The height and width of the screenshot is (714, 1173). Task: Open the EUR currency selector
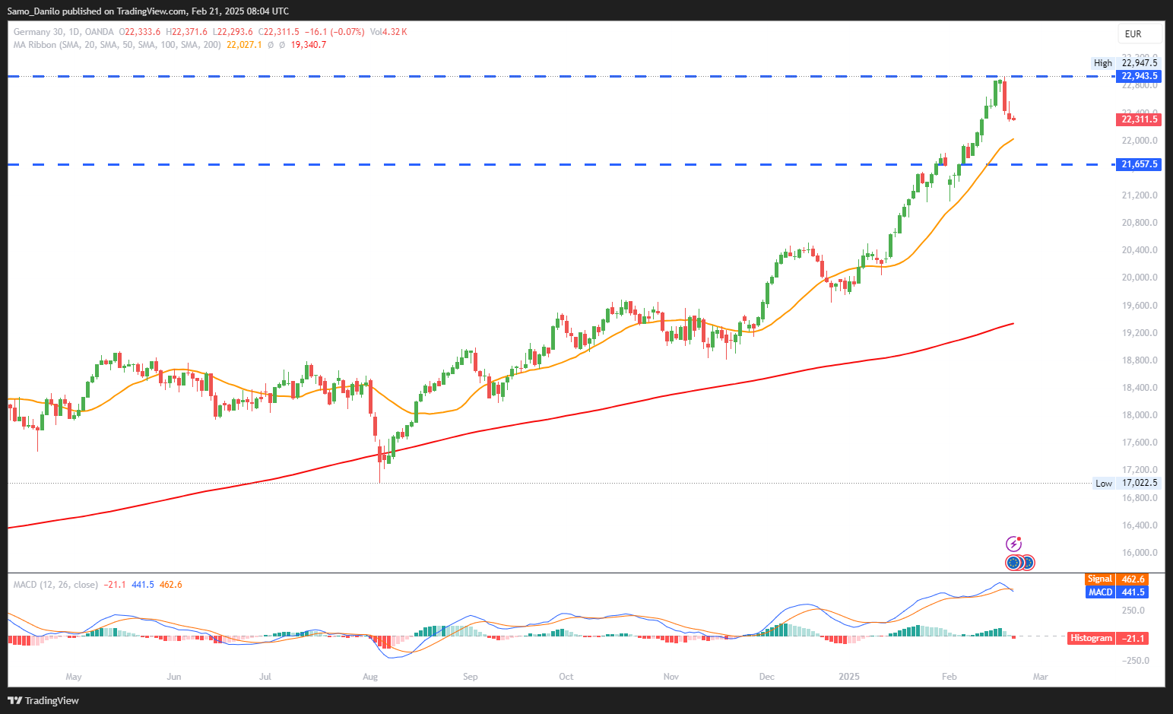click(1140, 33)
